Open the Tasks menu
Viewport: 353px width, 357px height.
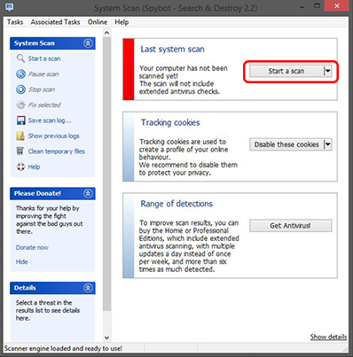click(15, 22)
